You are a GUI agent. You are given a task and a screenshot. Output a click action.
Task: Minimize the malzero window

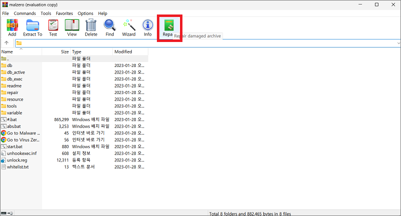pyautogui.click(x=360, y=4)
